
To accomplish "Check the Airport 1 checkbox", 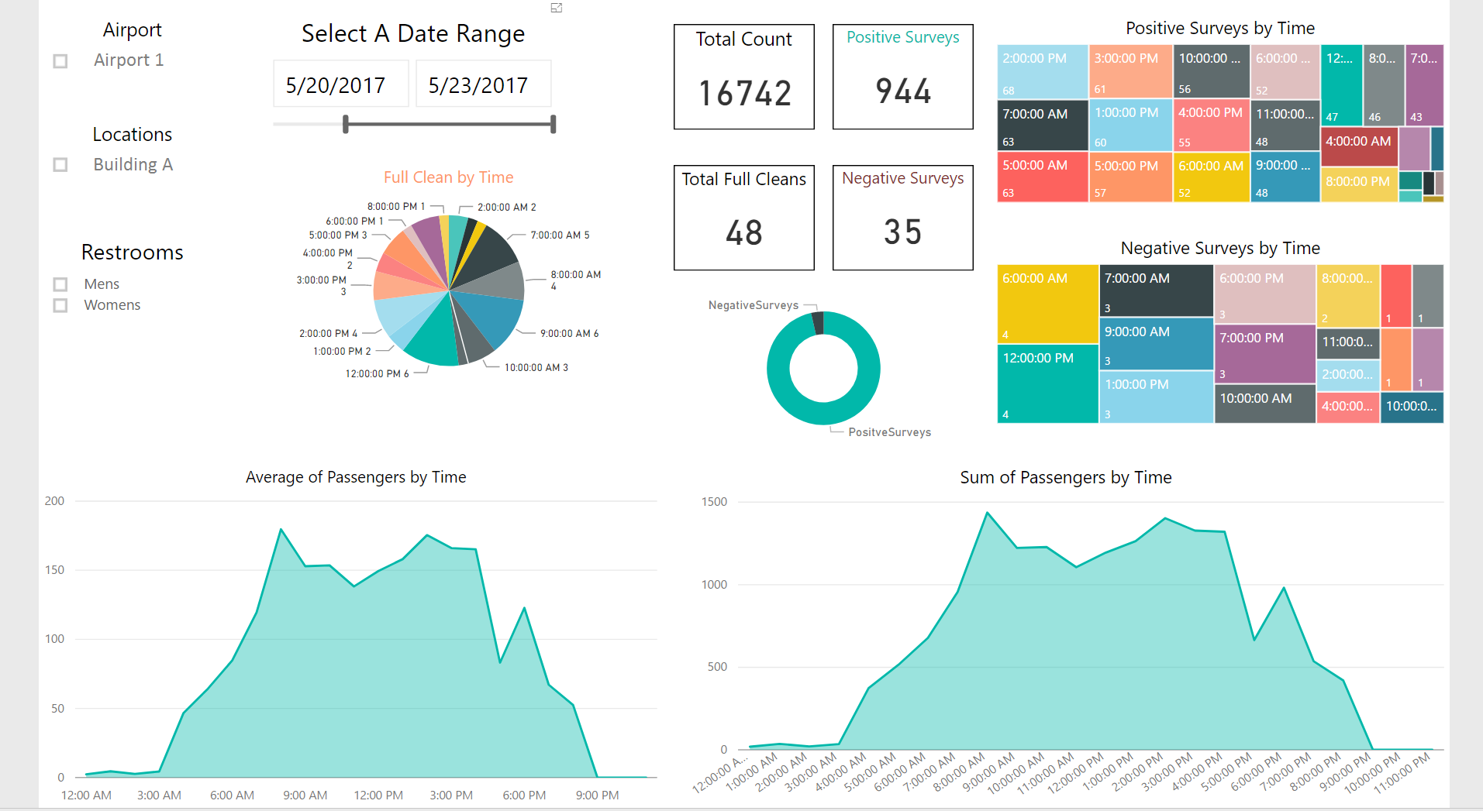I will 60,61.
